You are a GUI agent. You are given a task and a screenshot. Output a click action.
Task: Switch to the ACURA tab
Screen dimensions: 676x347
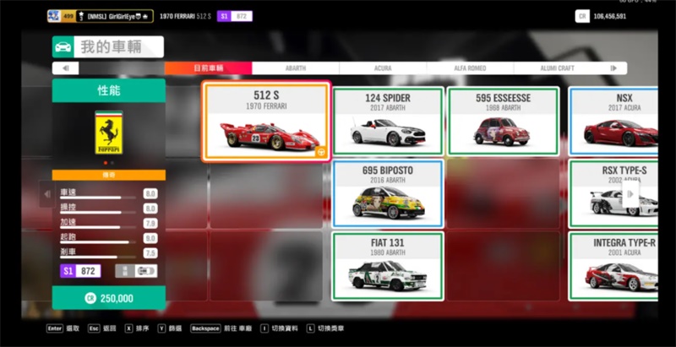click(383, 68)
